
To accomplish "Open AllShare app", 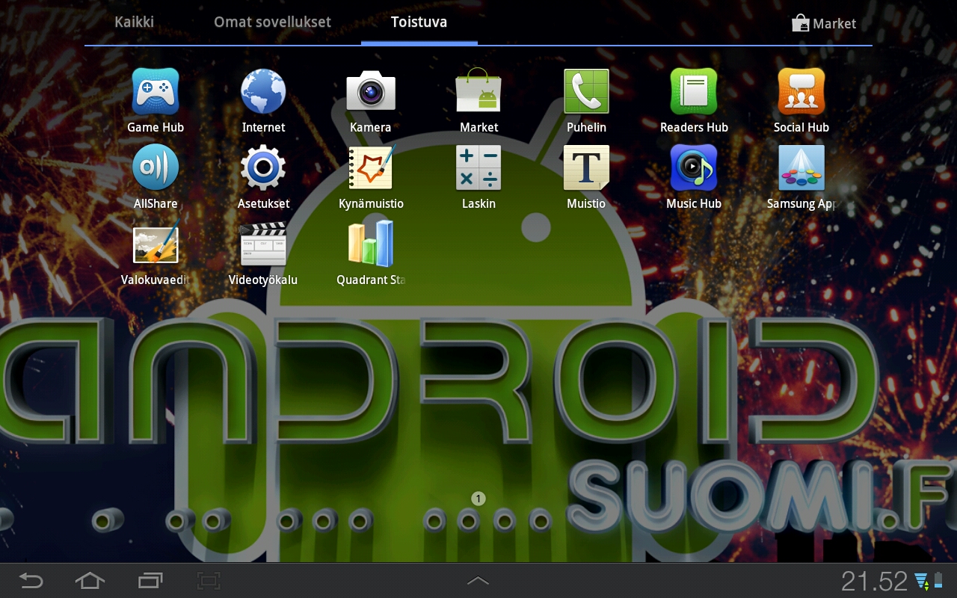I will pos(156,168).
